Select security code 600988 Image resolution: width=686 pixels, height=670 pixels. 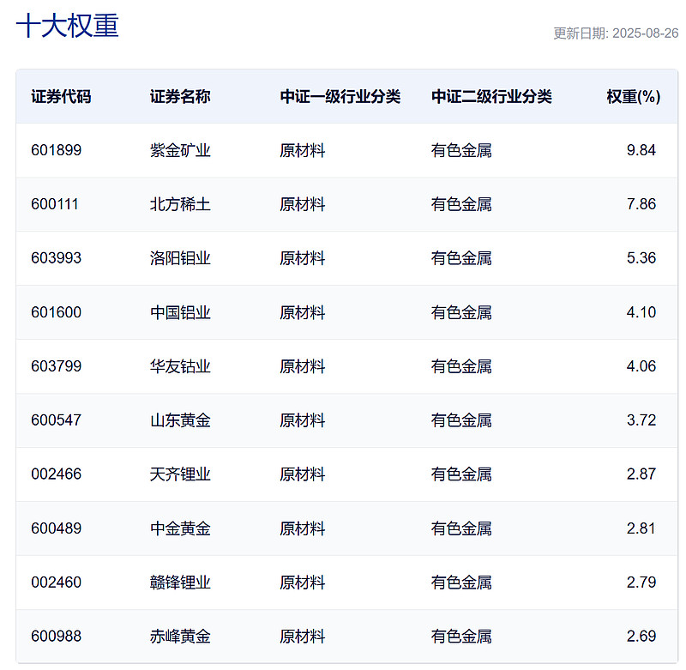point(56,636)
